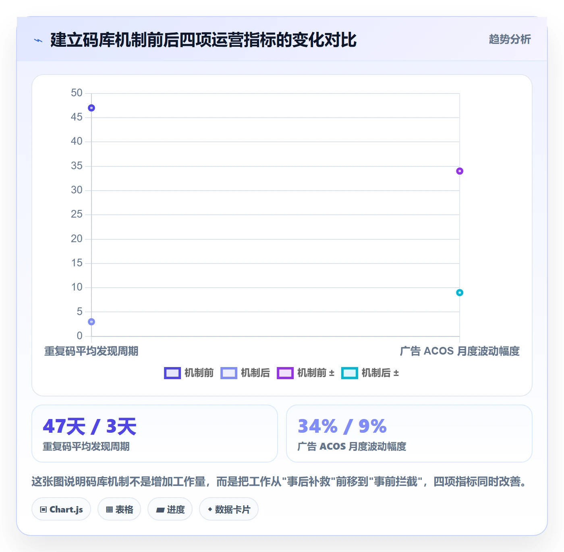Click the y-axis value 50
Image resolution: width=564 pixels, height=552 pixels.
coord(77,93)
